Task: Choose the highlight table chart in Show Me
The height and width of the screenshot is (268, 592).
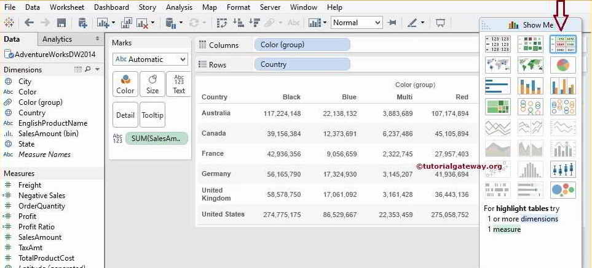Action: click(x=563, y=44)
